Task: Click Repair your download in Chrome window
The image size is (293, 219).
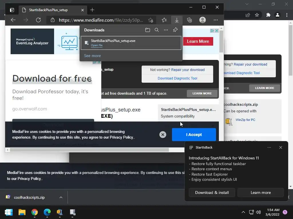Action: point(250,64)
